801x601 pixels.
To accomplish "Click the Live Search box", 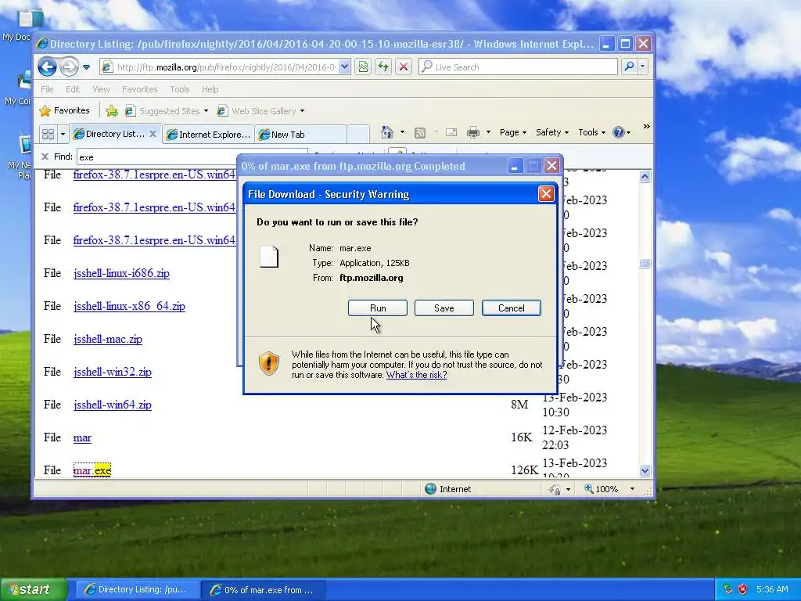I will 518,67.
